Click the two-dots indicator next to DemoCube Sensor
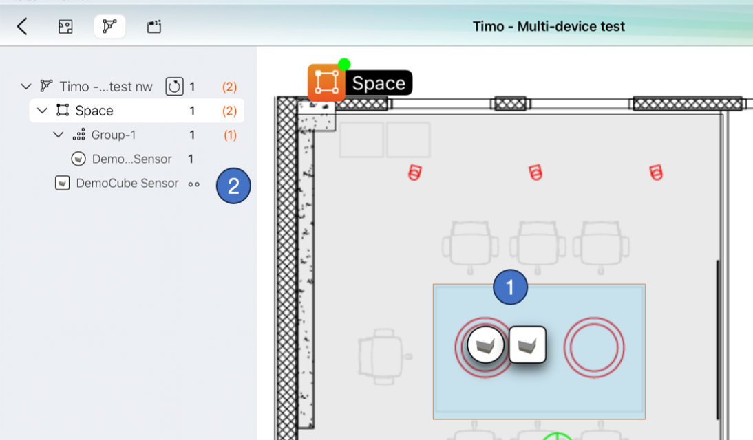The height and width of the screenshot is (440, 753). 194,184
